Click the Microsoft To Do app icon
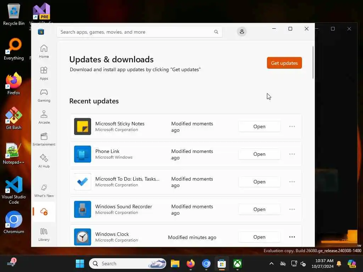 (82, 182)
